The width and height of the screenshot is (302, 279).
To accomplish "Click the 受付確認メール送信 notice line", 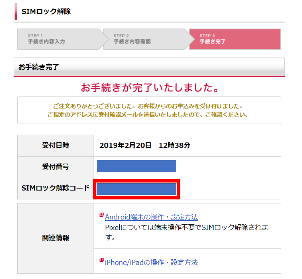I will (148, 115).
